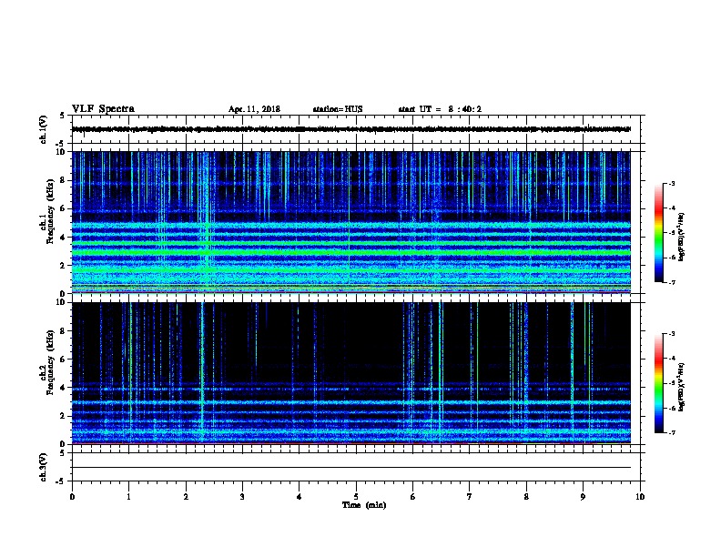This screenshot has width=721, height=557.
Task: Click the ch.2 spectrogram panel
Action: click(351, 373)
